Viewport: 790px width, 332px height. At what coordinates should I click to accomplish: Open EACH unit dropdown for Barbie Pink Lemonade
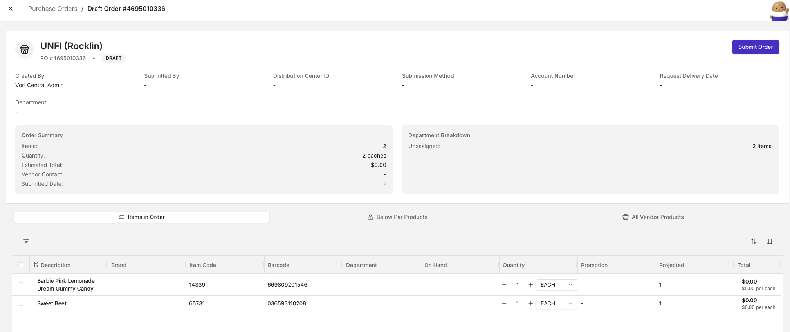coord(556,285)
